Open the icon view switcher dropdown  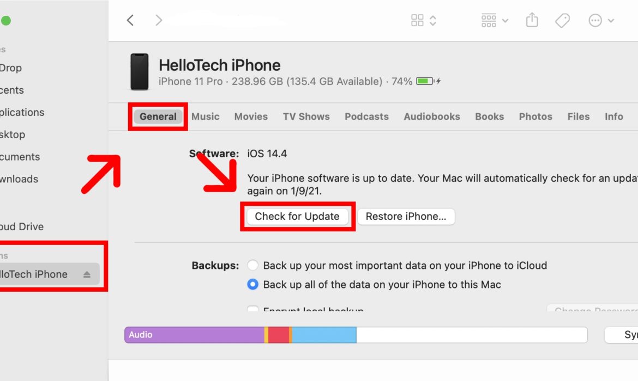pyautogui.click(x=424, y=21)
